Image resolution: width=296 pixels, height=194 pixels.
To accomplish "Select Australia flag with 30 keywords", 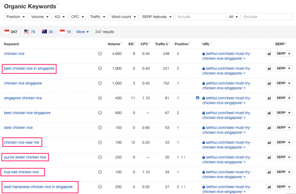I will [x=47, y=32].
